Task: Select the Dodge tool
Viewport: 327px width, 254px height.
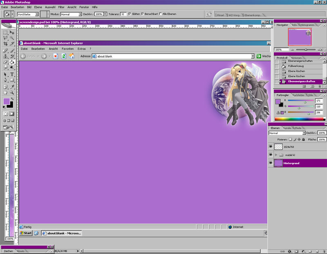Action: [12, 67]
